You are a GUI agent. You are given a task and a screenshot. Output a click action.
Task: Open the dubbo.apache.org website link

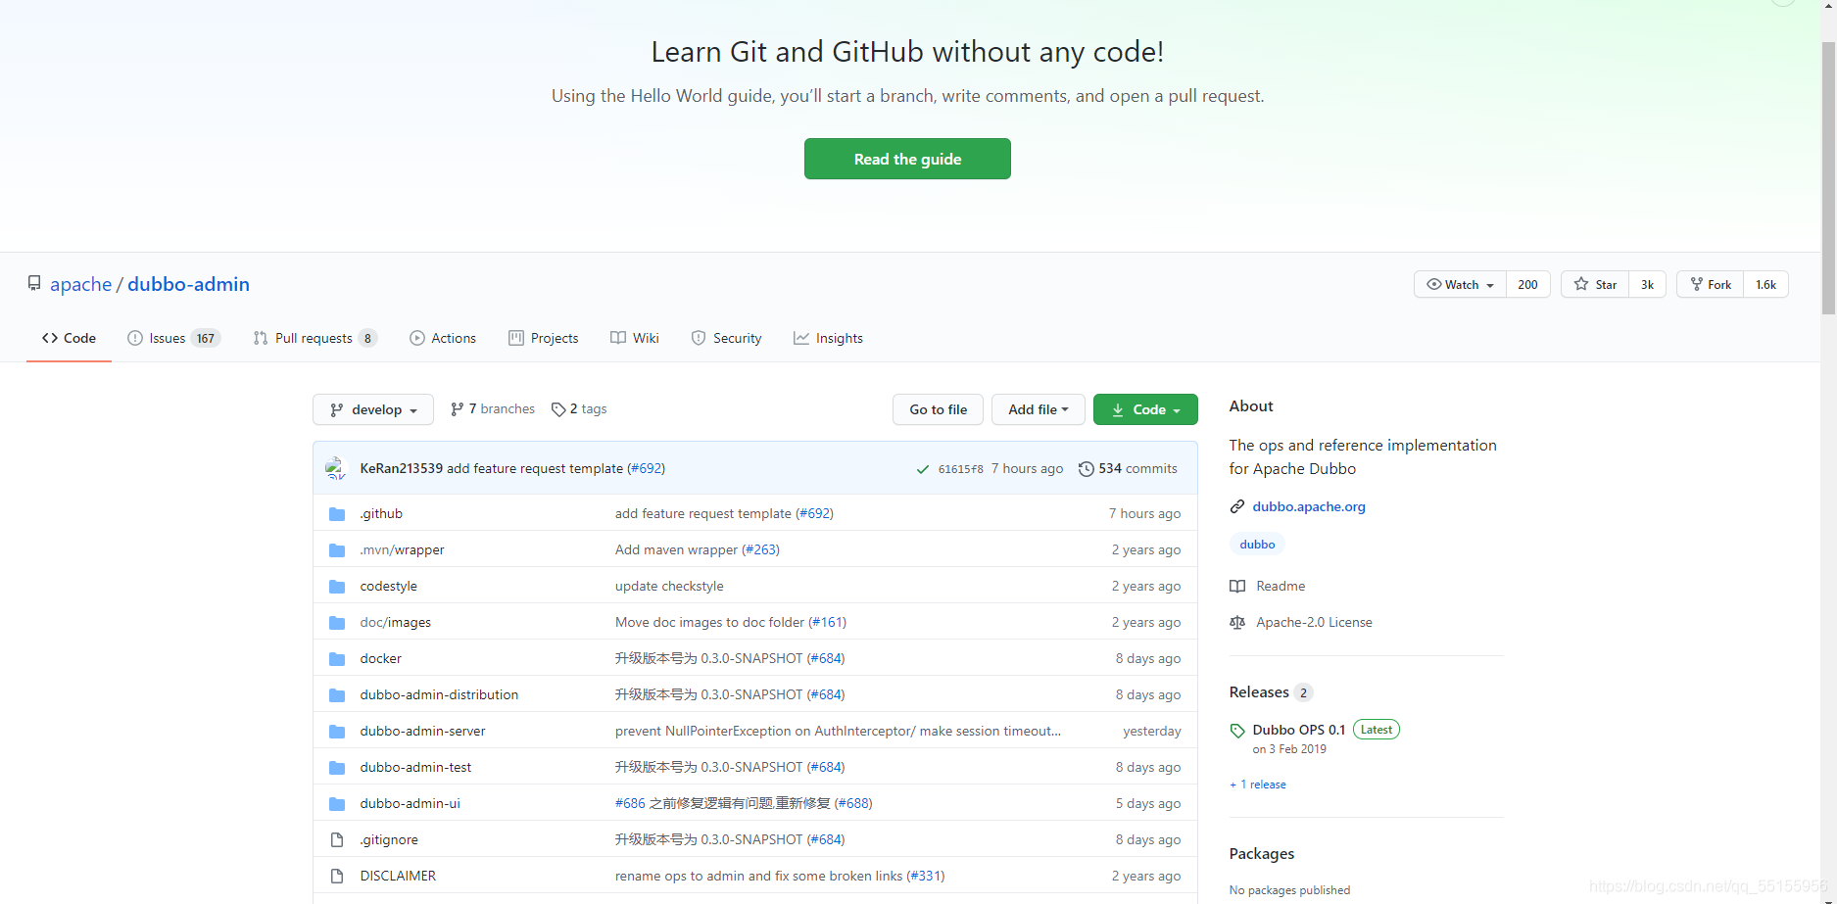[x=1309, y=506]
